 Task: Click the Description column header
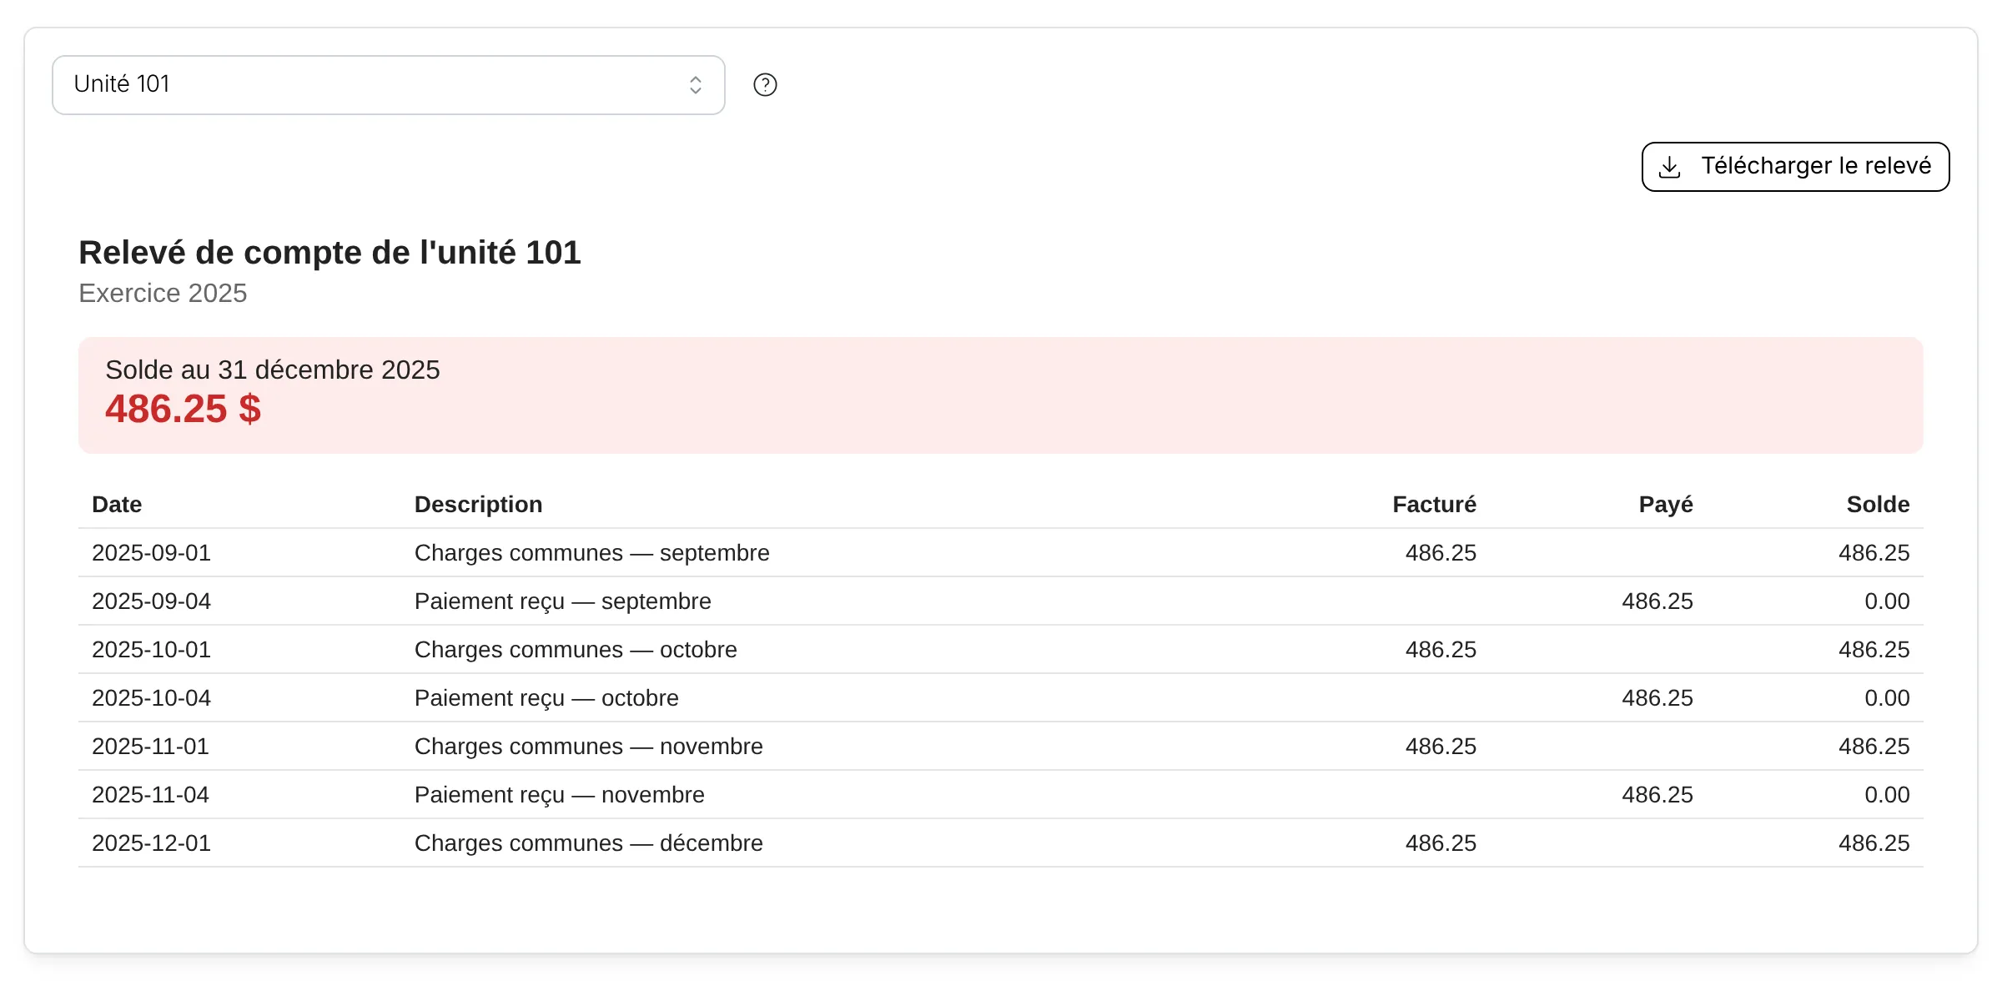[x=478, y=505]
